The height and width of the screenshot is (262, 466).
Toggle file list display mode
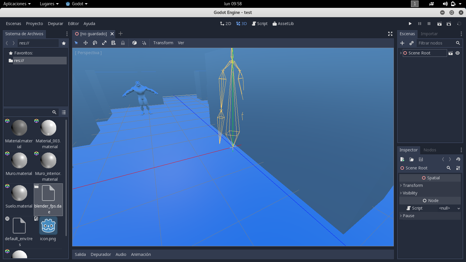coord(64,112)
